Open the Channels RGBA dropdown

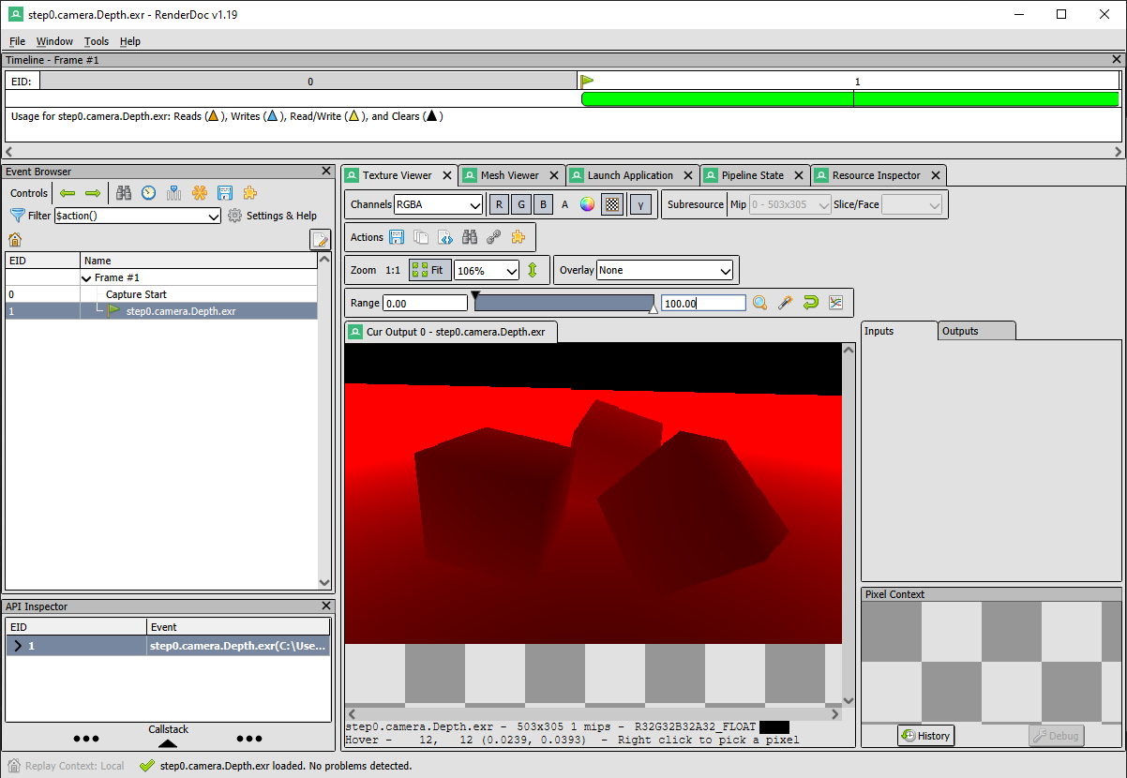click(x=438, y=204)
